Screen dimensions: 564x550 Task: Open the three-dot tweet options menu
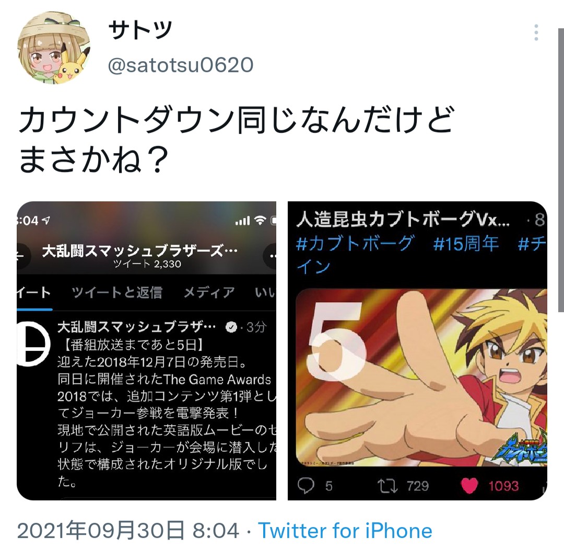click(x=536, y=32)
